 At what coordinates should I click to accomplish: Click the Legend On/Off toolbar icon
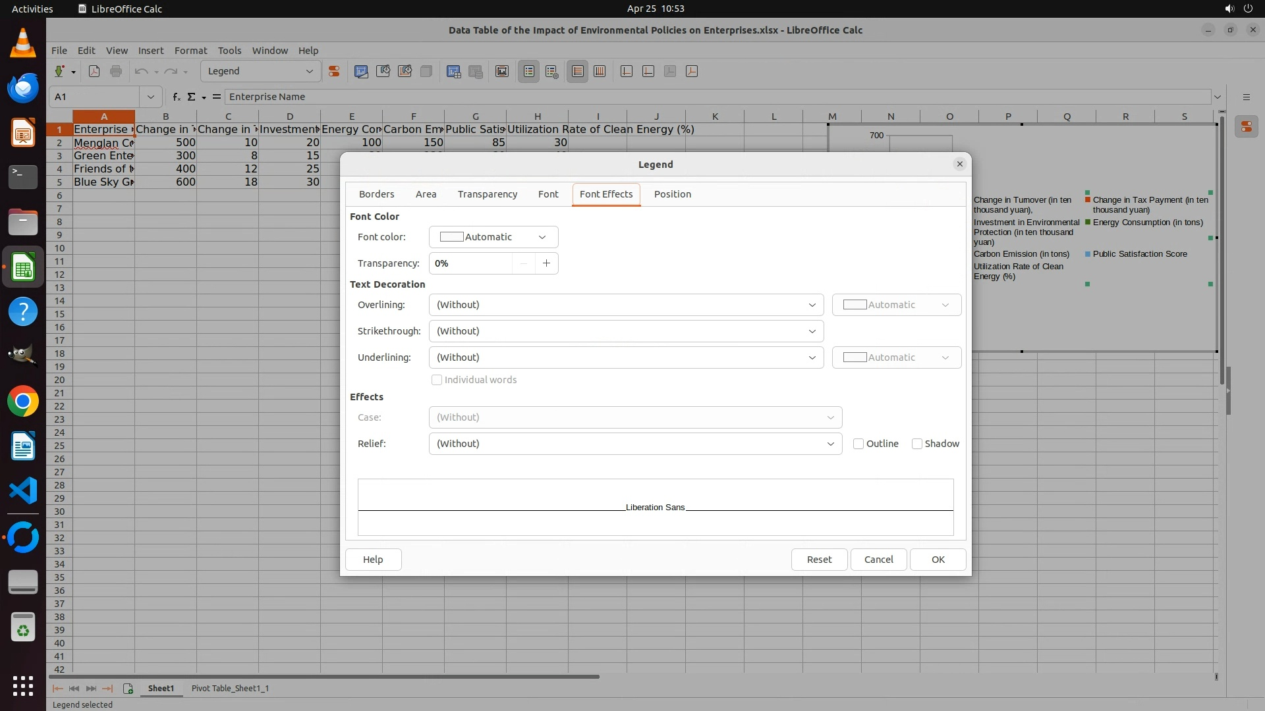click(x=529, y=72)
